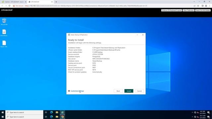Click the VeeamBackup database name value
Viewport: 212px width, 119px height.
pyautogui.click(x=97, y=61)
